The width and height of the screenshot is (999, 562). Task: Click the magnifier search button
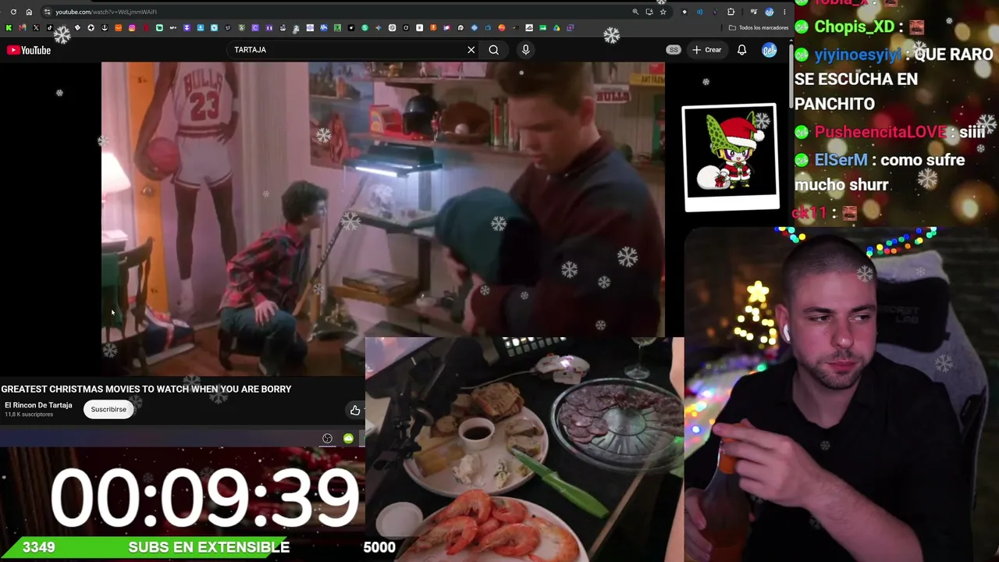(x=493, y=50)
